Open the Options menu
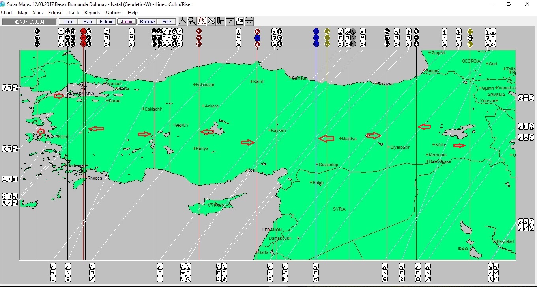The height and width of the screenshot is (287, 537). pos(114,12)
